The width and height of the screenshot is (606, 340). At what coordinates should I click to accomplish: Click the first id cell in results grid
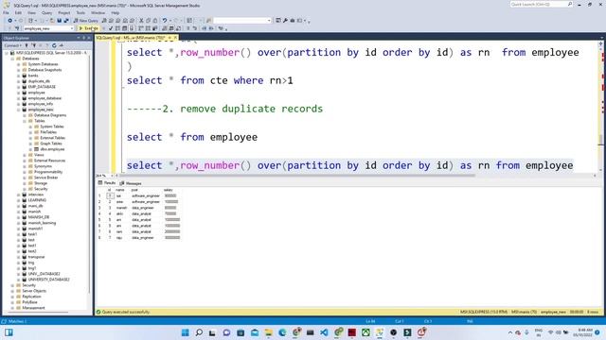110,195
